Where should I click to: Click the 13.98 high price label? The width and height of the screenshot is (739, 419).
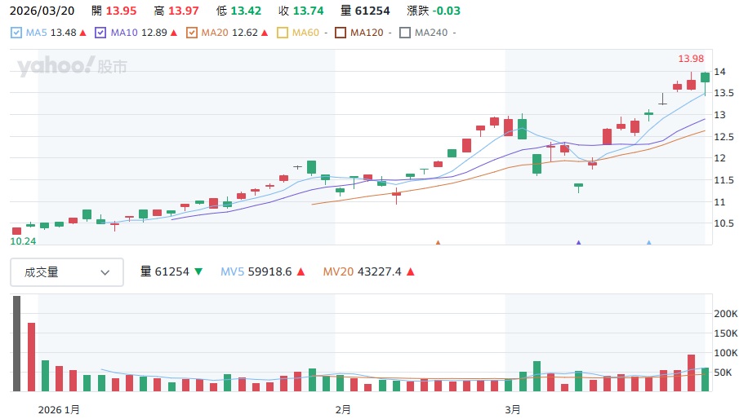pyautogui.click(x=691, y=59)
